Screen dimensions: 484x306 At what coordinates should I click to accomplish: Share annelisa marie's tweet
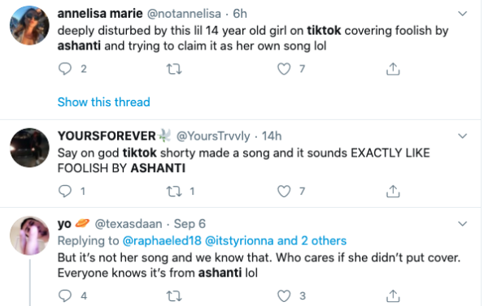click(x=393, y=69)
